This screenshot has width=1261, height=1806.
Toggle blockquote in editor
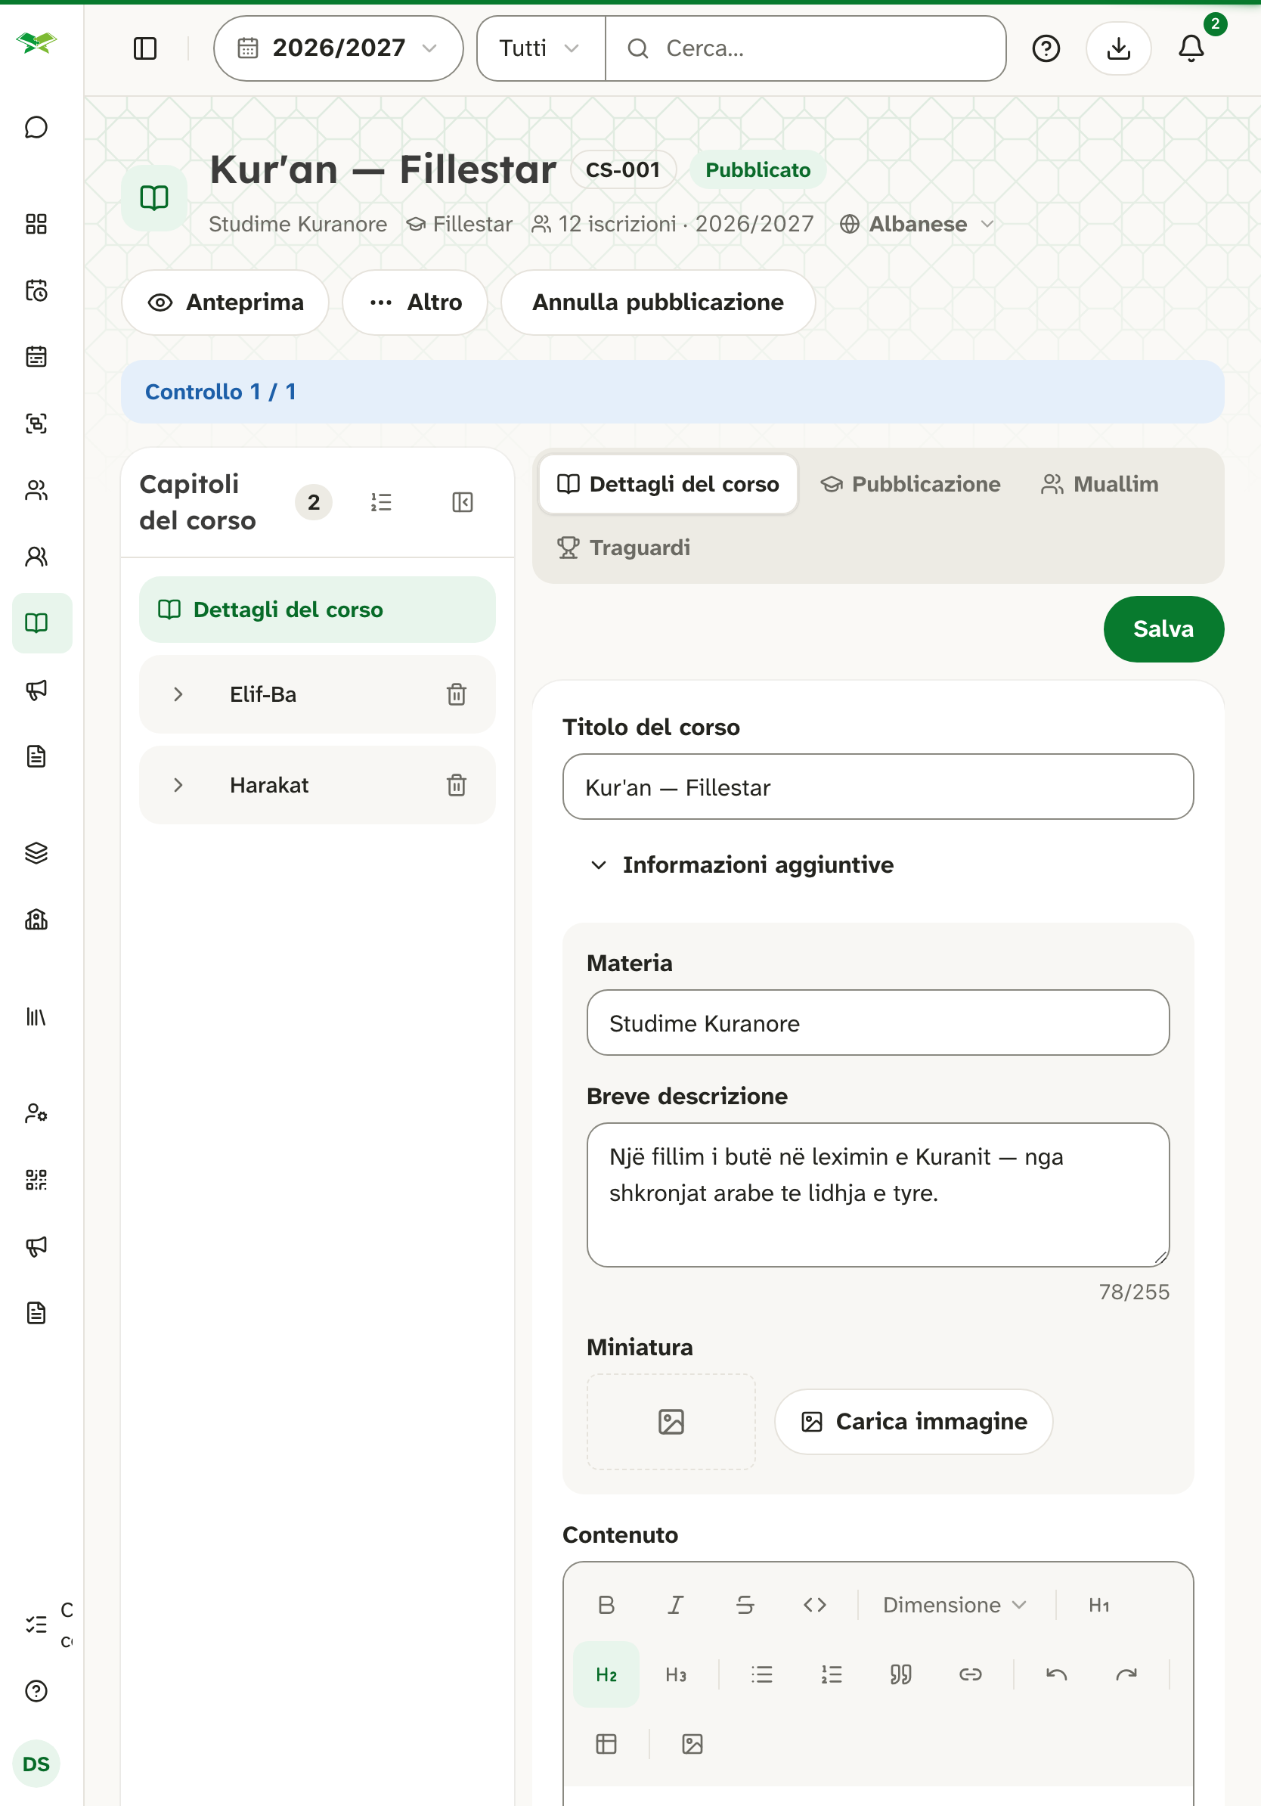(x=901, y=1674)
